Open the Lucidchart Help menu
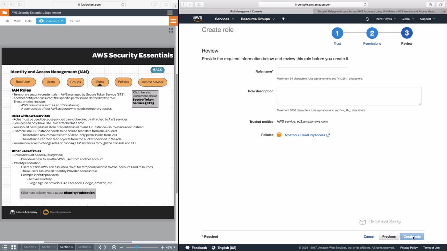Viewport: 447px width, 251px height. click(28, 21)
